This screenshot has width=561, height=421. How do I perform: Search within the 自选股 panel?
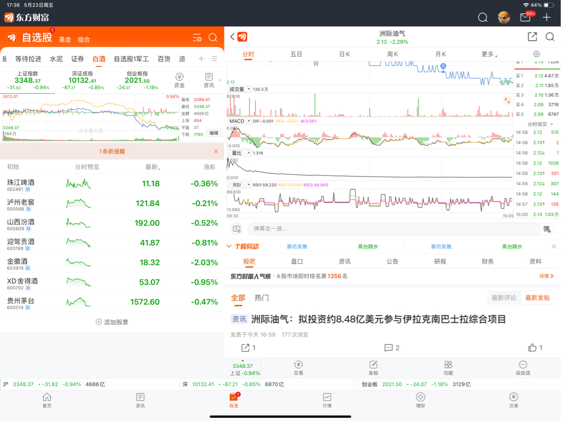(213, 38)
